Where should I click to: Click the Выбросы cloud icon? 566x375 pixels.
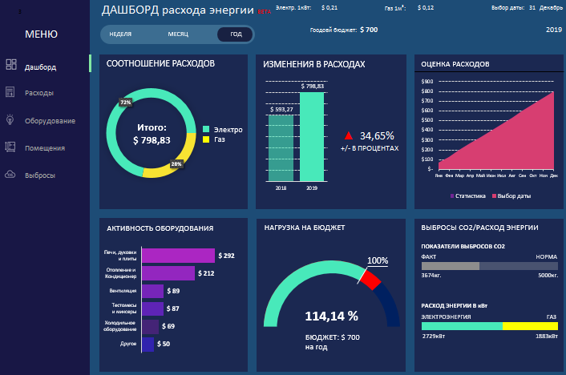10,174
